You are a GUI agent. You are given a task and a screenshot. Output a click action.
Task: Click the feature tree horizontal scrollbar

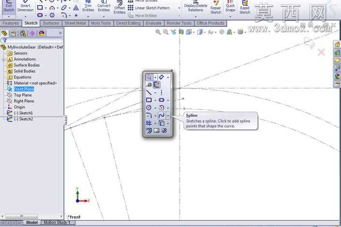pos(32,216)
